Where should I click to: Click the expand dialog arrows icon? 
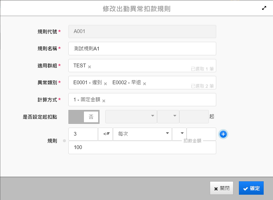point(264,8)
